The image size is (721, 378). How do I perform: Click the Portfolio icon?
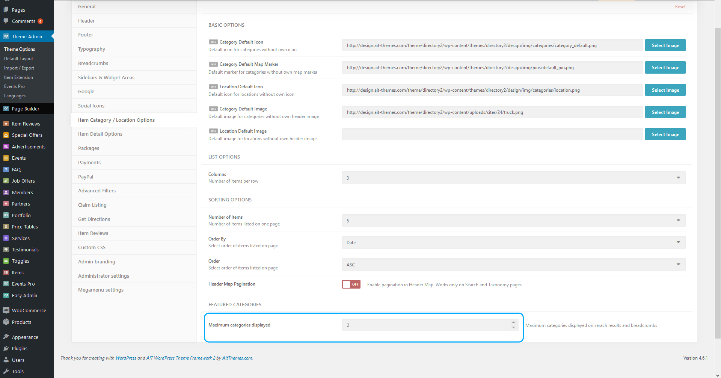[x=6, y=215]
